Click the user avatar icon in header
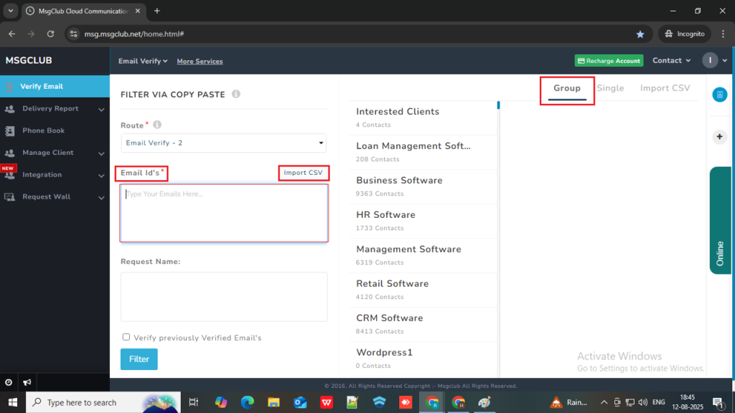This screenshot has width=735, height=413. click(x=710, y=60)
